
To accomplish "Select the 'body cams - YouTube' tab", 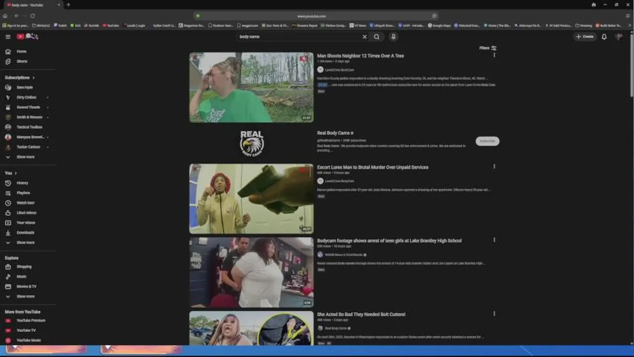I will (32, 5).
